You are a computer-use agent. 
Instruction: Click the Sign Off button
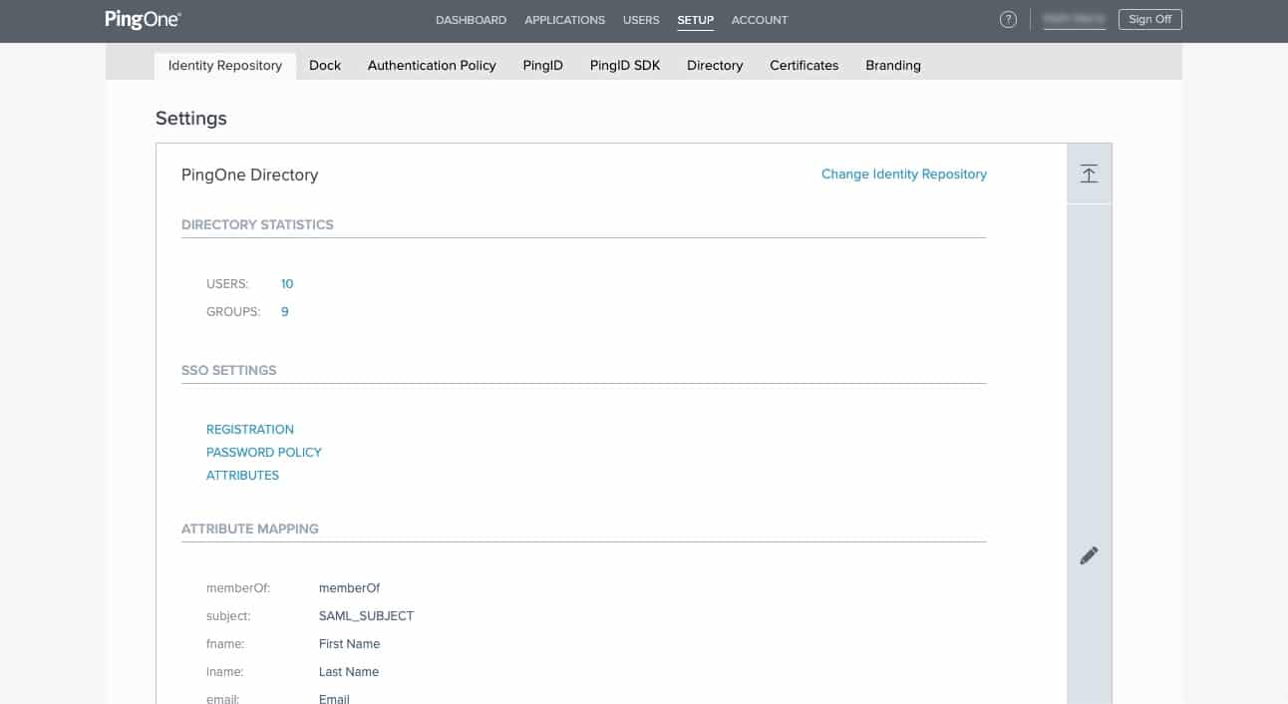[1149, 19]
